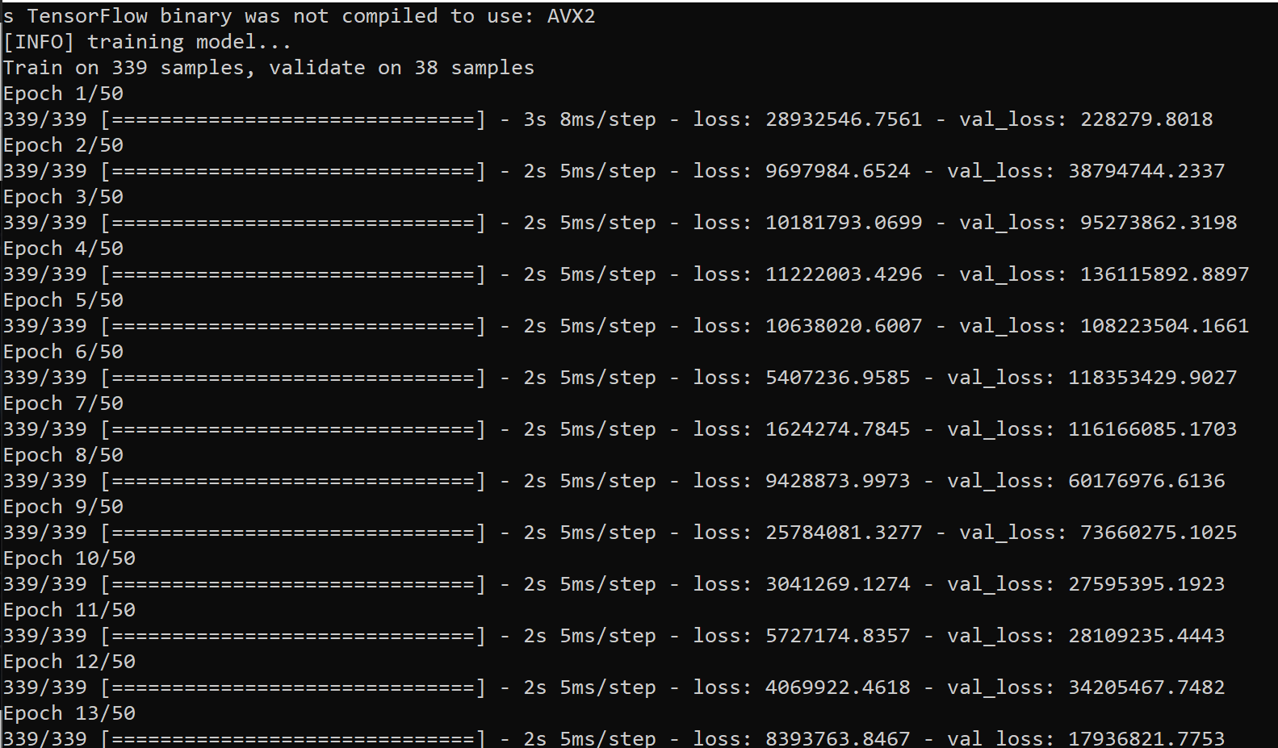Click val_loss value 228279.8018

[x=1146, y=119]
